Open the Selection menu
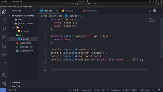Screen dimensions: 163x92 click(9, 6)
